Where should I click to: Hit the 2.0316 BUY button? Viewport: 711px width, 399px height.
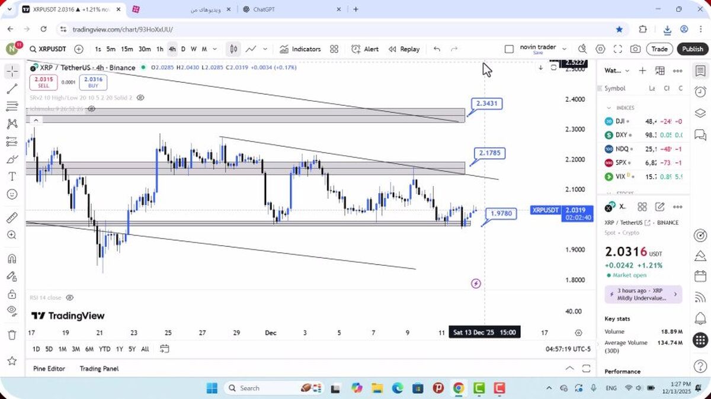[93, 82]
